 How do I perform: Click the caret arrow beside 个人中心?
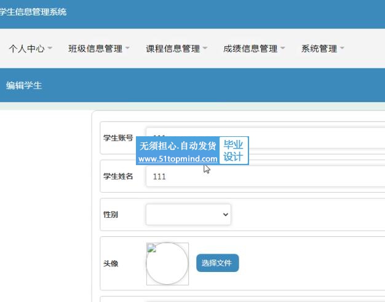click(x=50, y=48)
